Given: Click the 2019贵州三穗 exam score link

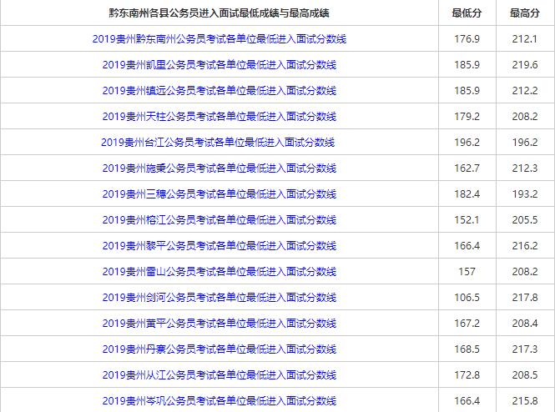Looking at the screenshot, I should click(219, 194).
